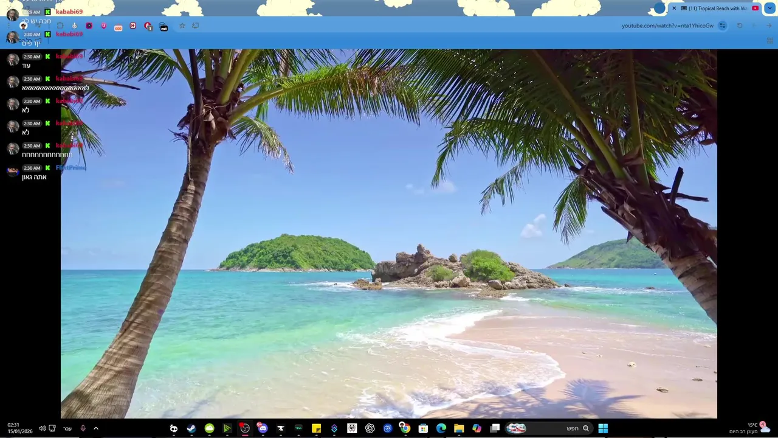Image resolution: width=778 pixels, height=438 pixels.
Task: Close the Tropical Beach browser tab
Action: (674, 9)
